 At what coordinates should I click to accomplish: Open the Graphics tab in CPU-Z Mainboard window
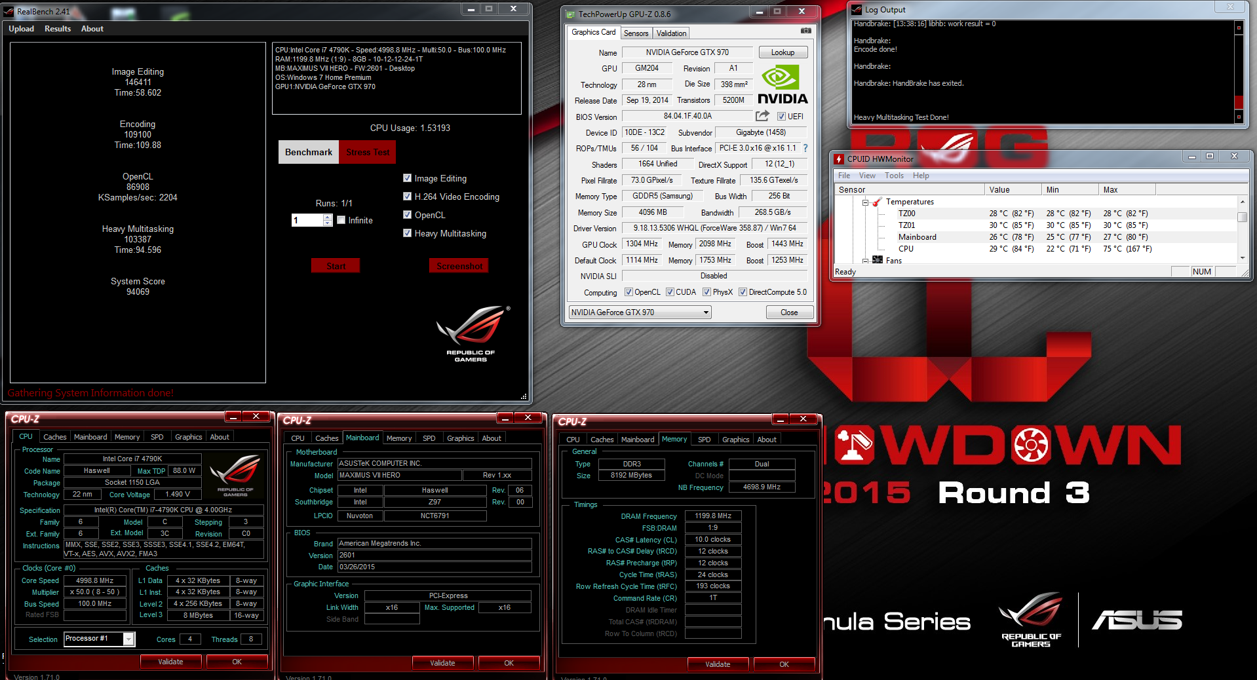pyautogui.click(x=460, y=438)
